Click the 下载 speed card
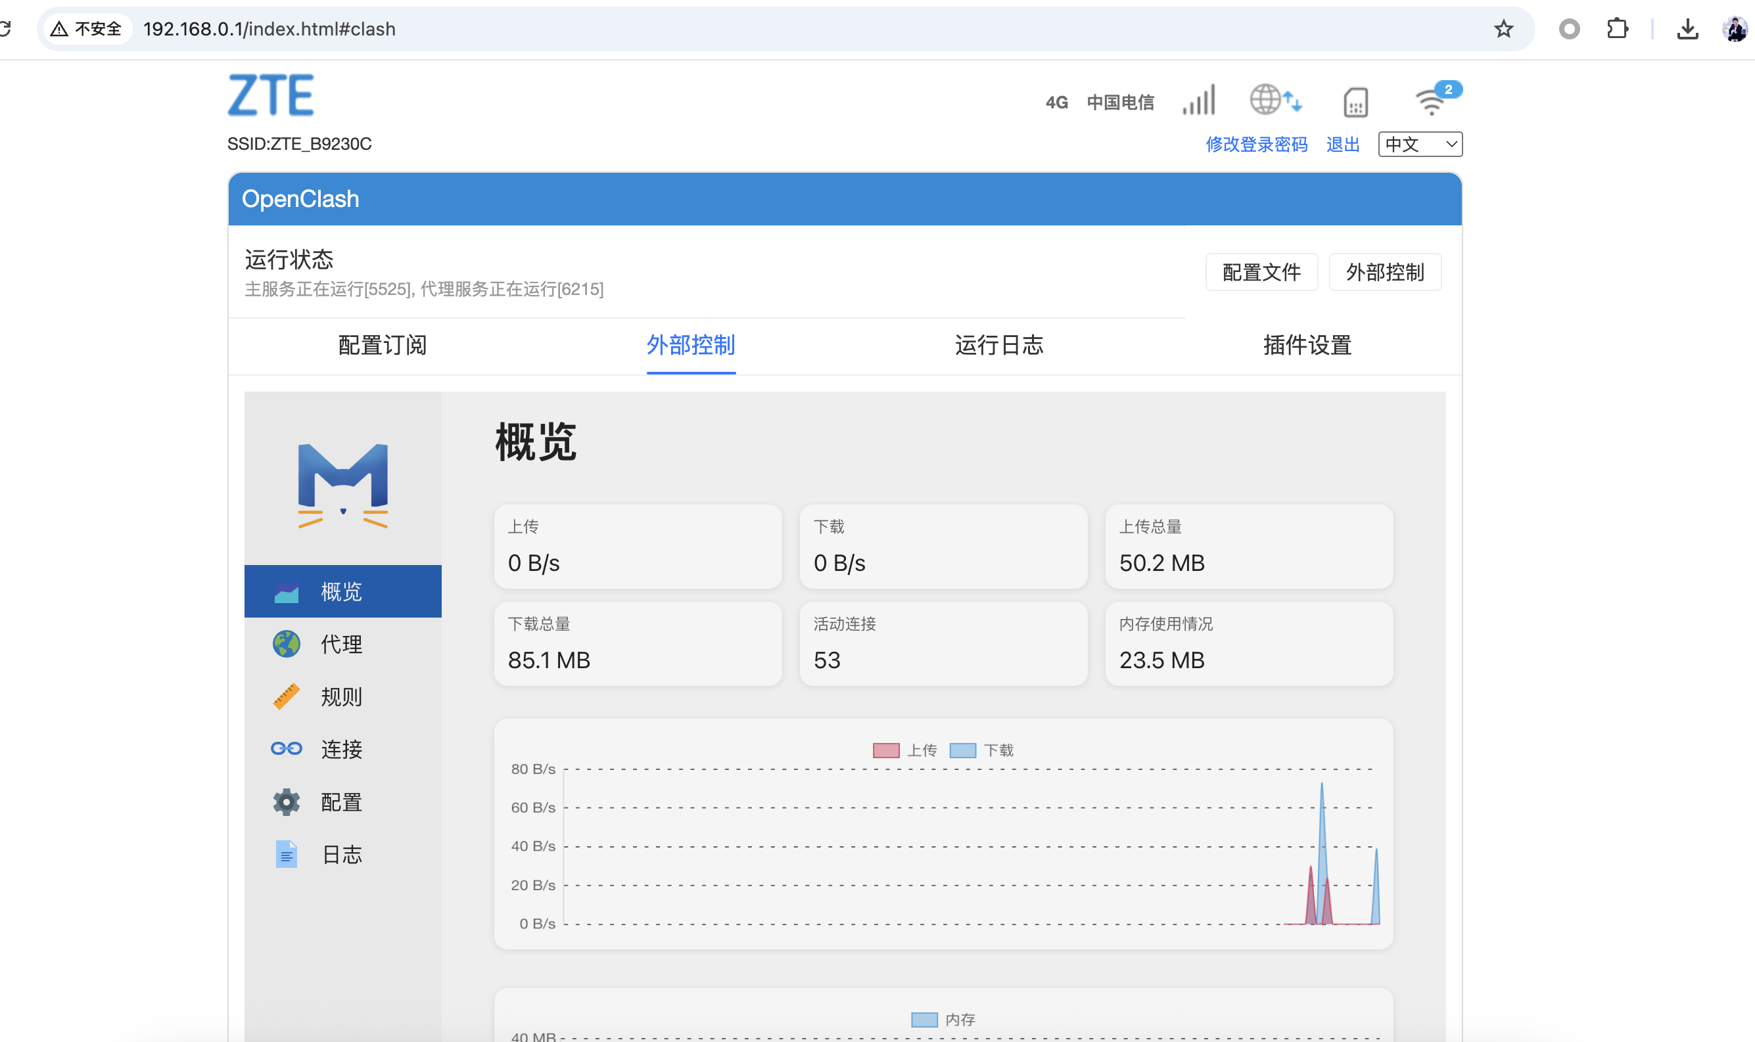 click(x=943, y=546)
